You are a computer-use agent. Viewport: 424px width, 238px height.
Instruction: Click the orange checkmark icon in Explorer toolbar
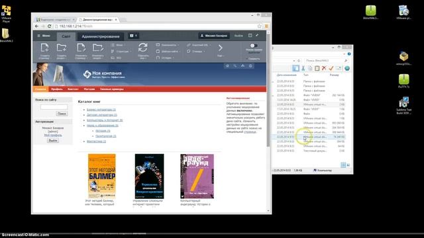(x=331, y=68)
